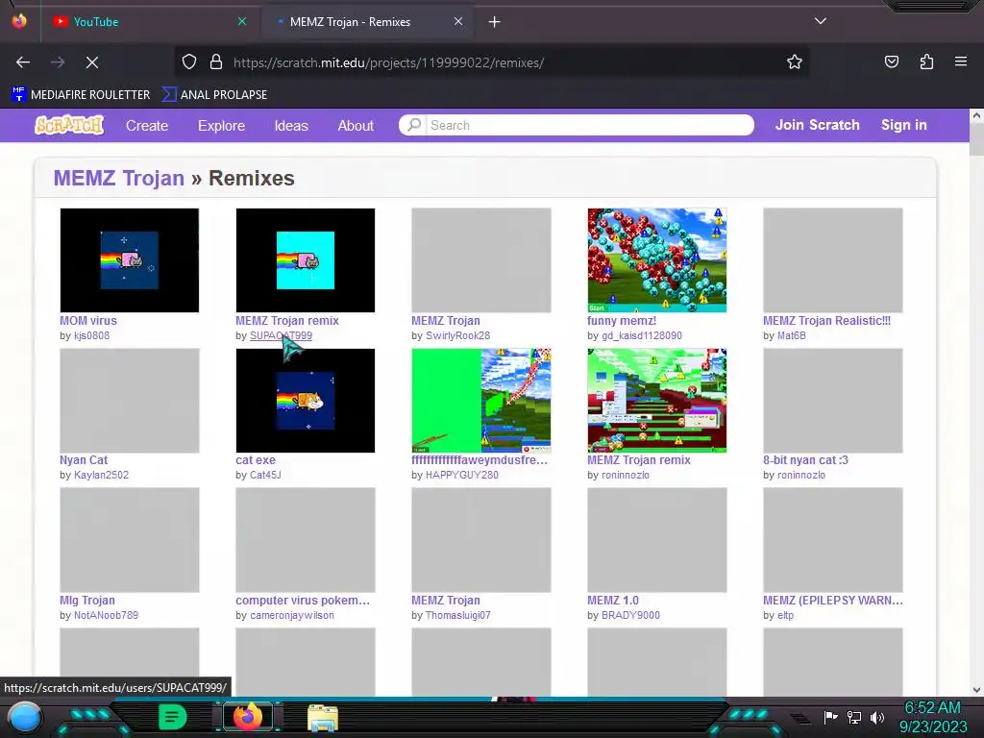The width and height of the screenshot is (984, 738).
Task: Open the Extensions puzzle icon
Action: [x=926, y=61]
